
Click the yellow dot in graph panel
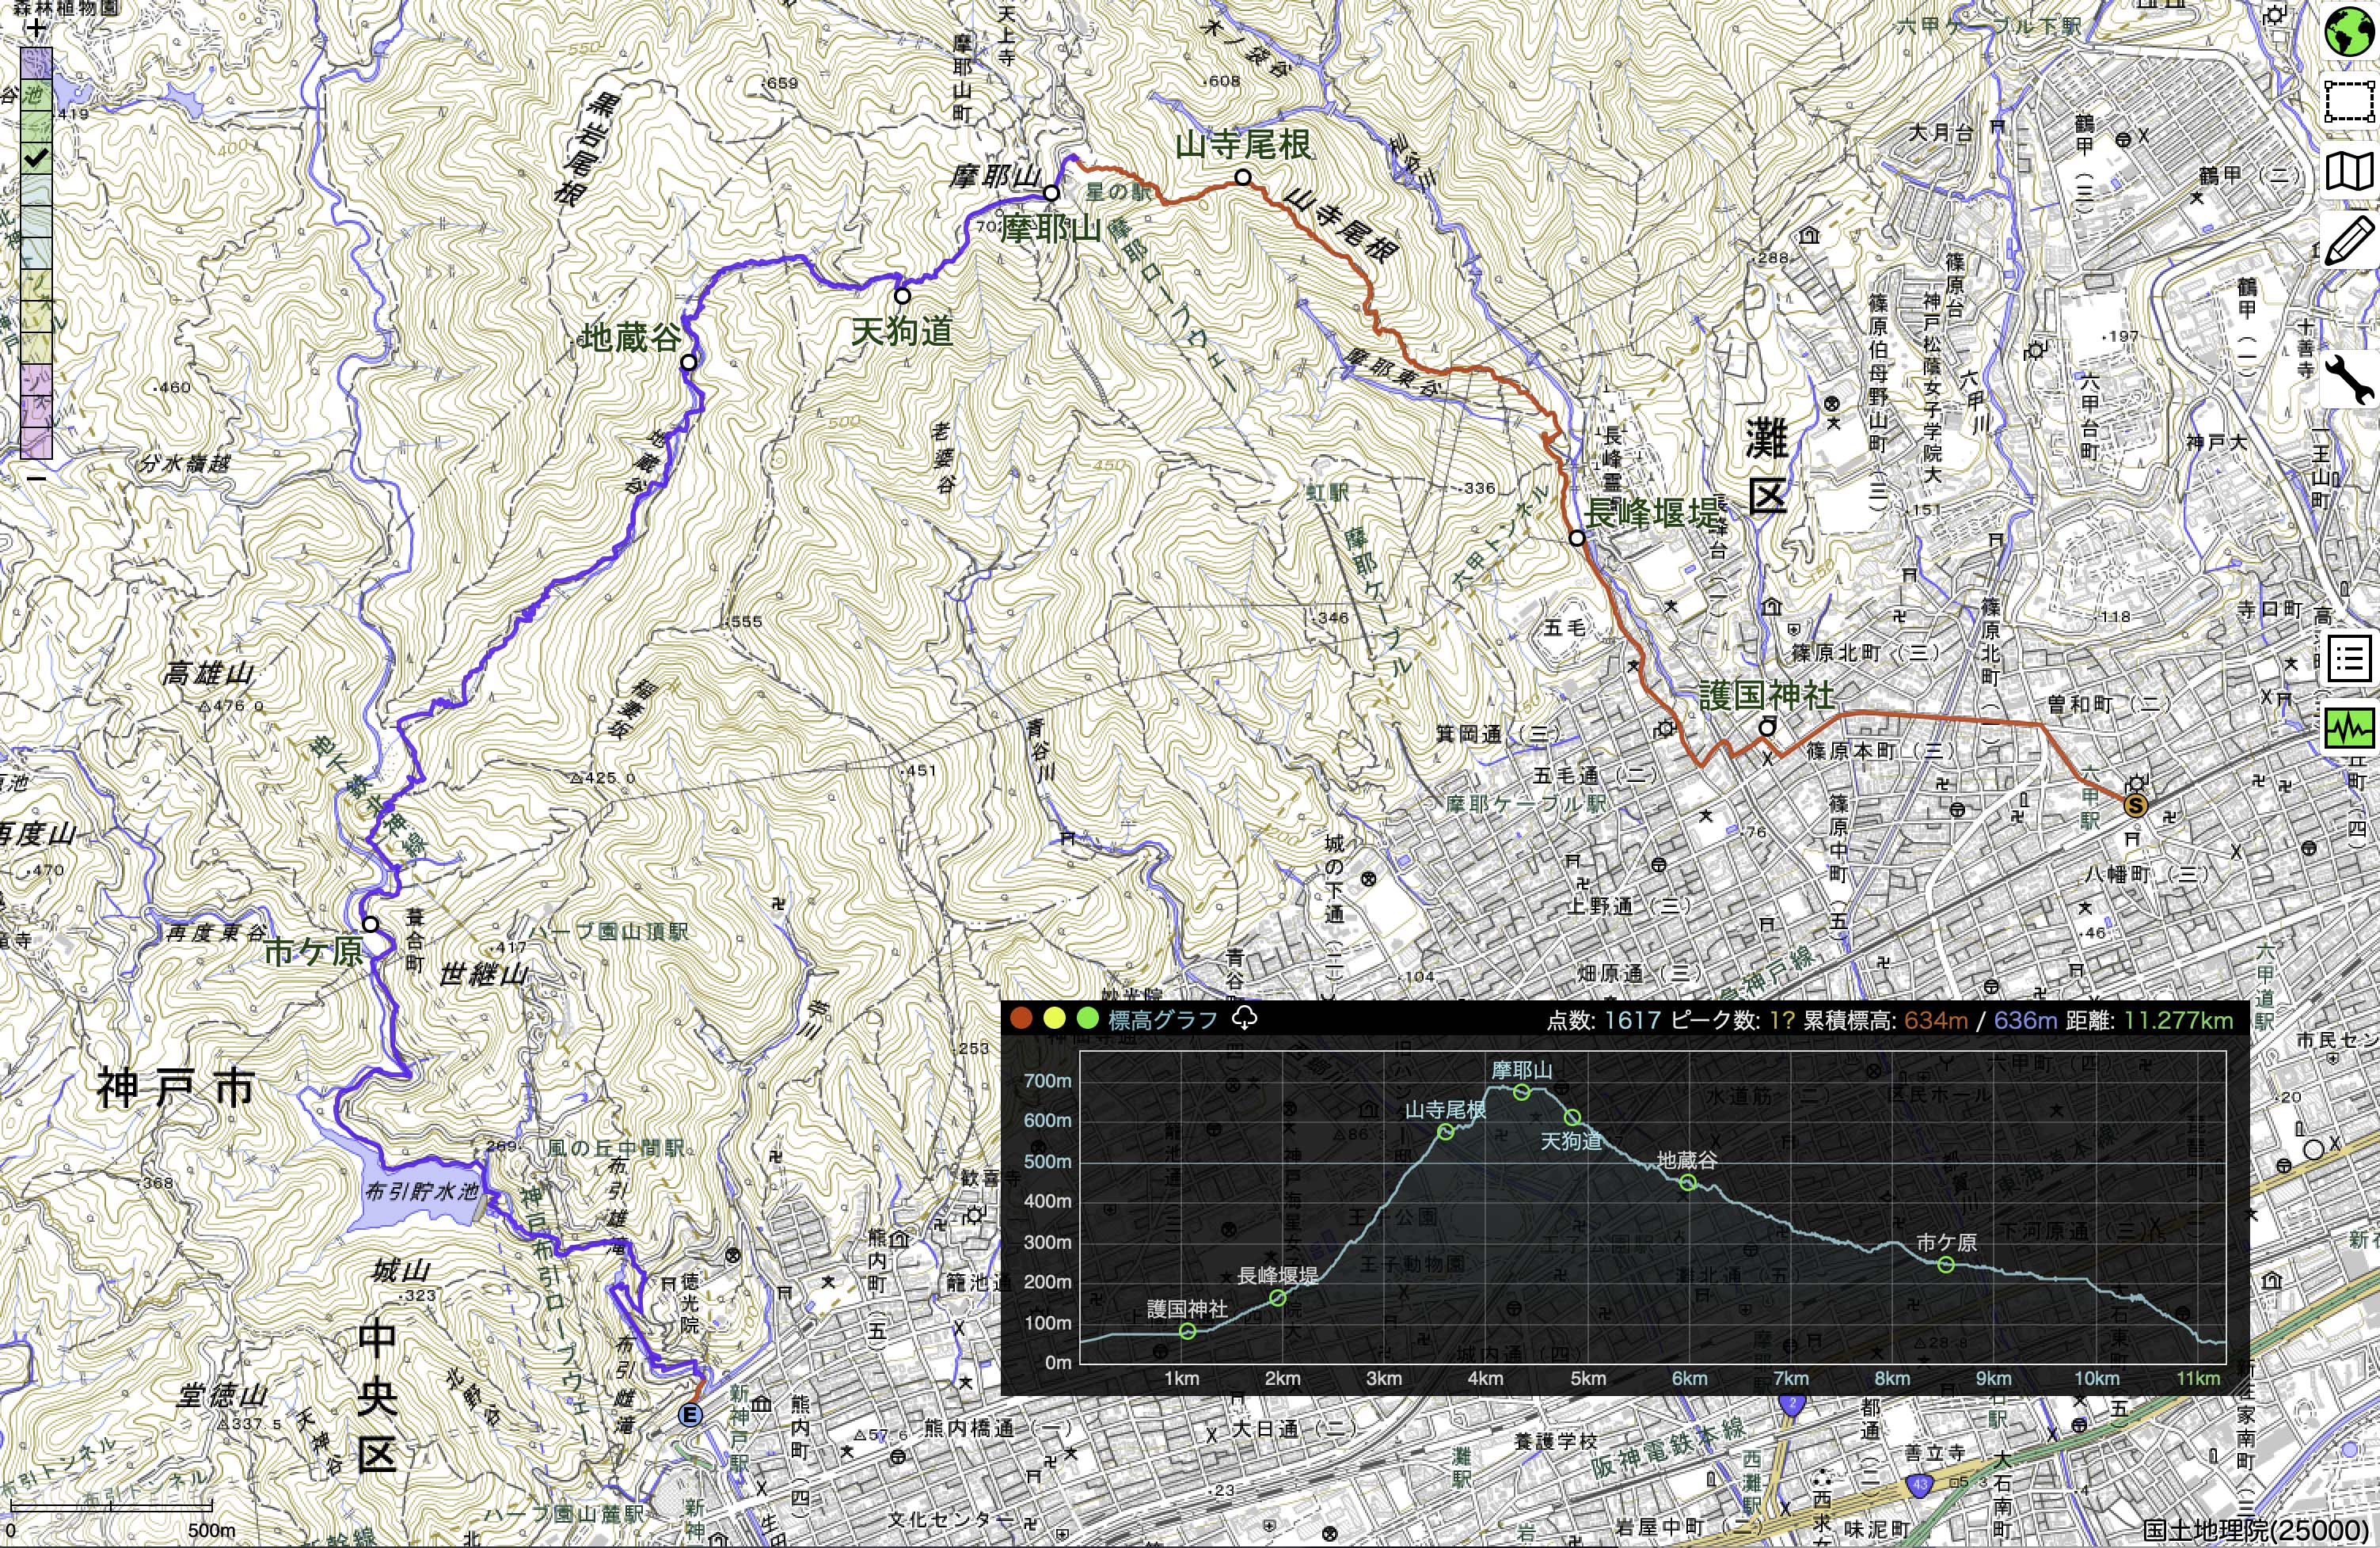(1054, 1019)
